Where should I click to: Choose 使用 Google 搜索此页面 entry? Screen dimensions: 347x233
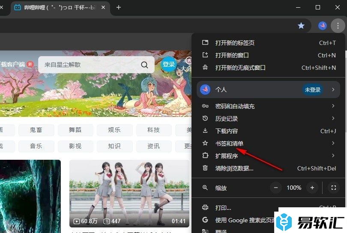(245, 220)
